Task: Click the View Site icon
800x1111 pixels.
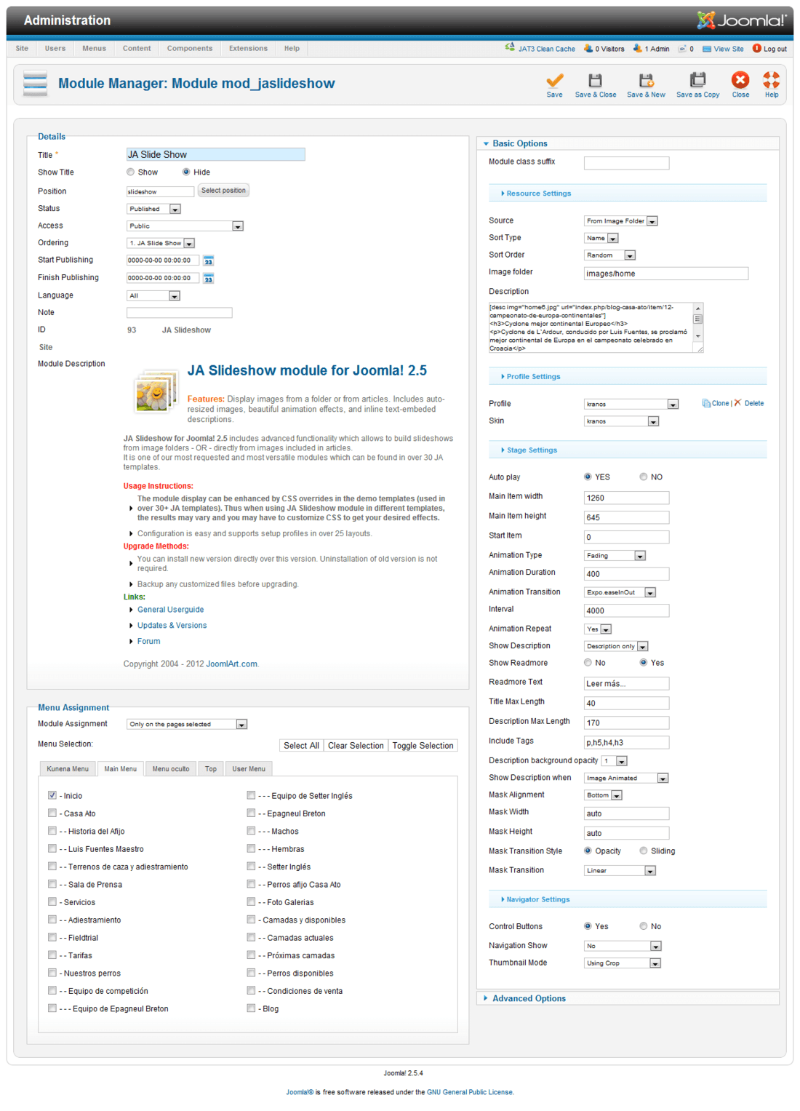Action: [x=707, y=49]
